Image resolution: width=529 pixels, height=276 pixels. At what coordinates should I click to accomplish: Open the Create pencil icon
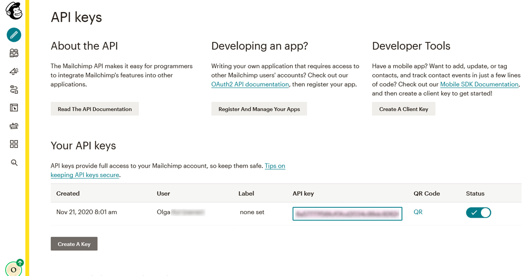[x=14, y=35]
